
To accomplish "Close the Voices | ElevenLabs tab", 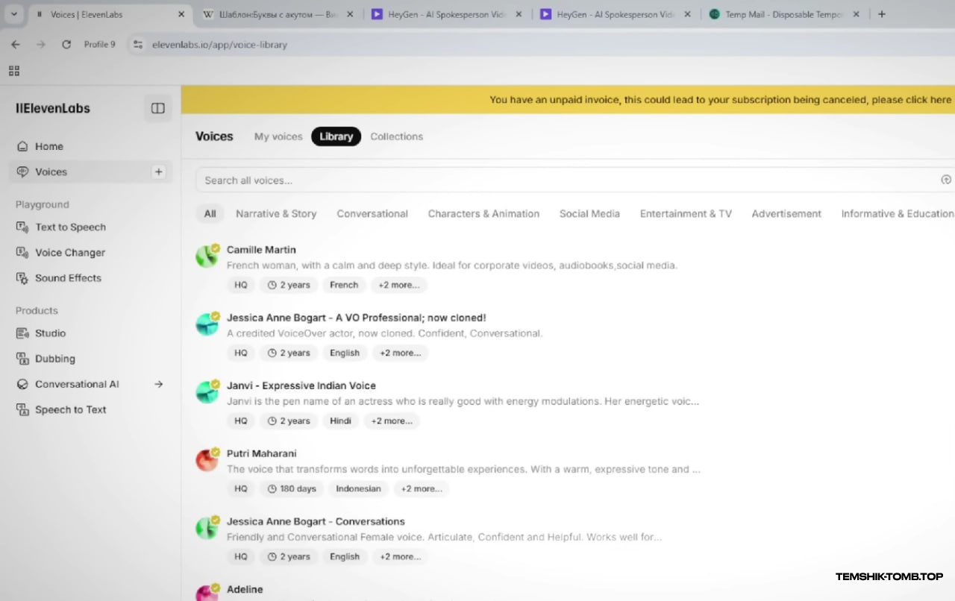I will click(x=181, y=14).
